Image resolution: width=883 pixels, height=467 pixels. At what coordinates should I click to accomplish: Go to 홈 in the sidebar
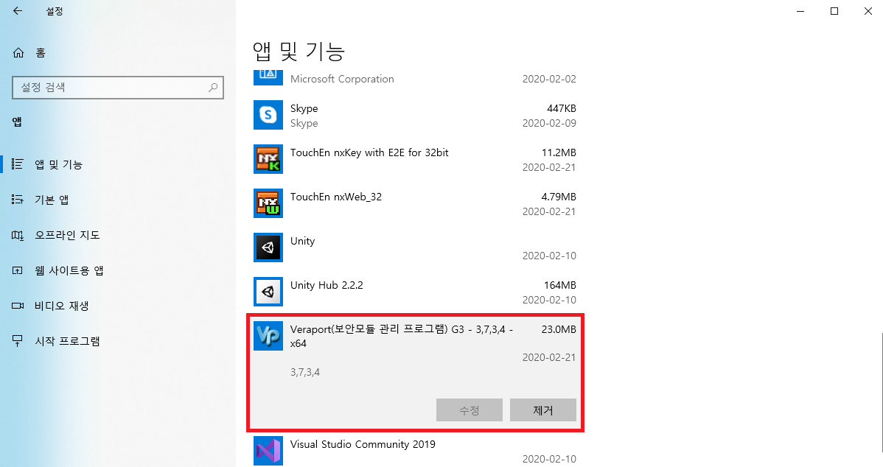pyautogui.click(x=41, y=53)
